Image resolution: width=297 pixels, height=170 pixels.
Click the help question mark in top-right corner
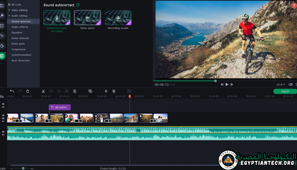[x=294, y=5]
